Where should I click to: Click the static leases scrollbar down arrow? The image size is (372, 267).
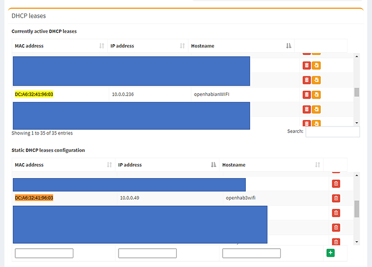click(x=356, y=242)
